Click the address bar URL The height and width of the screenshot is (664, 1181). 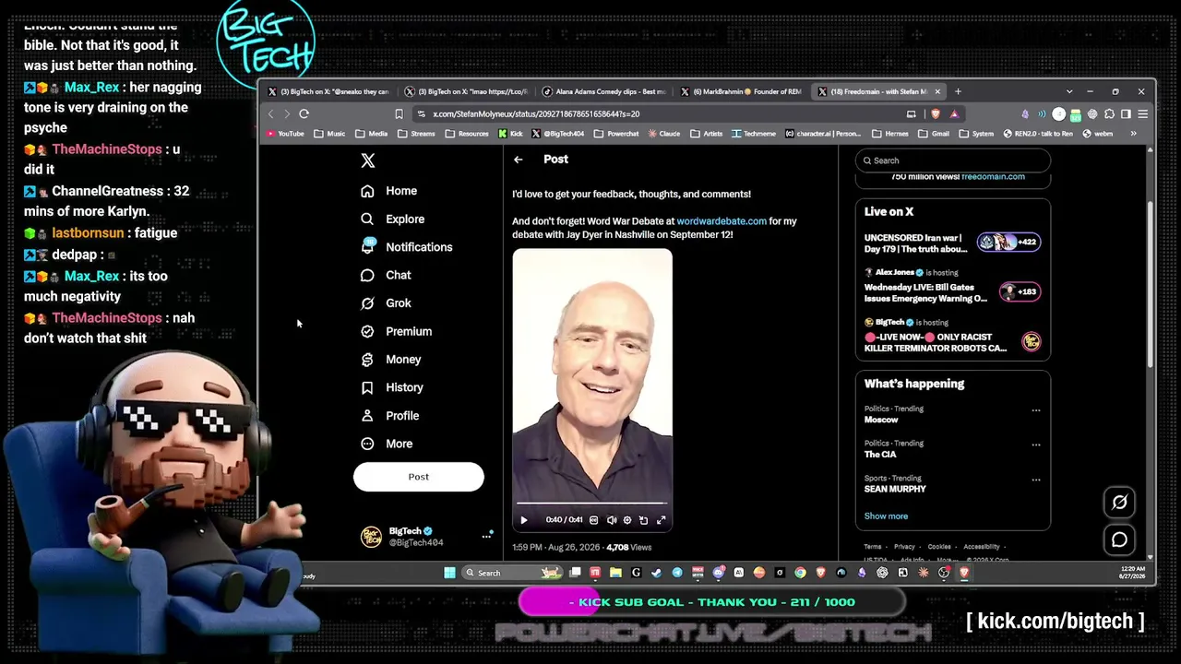(536, 114)
